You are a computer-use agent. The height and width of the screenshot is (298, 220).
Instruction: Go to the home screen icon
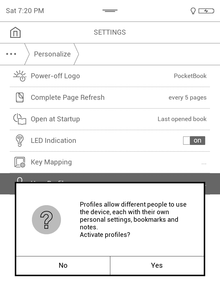tap(15, 32)
